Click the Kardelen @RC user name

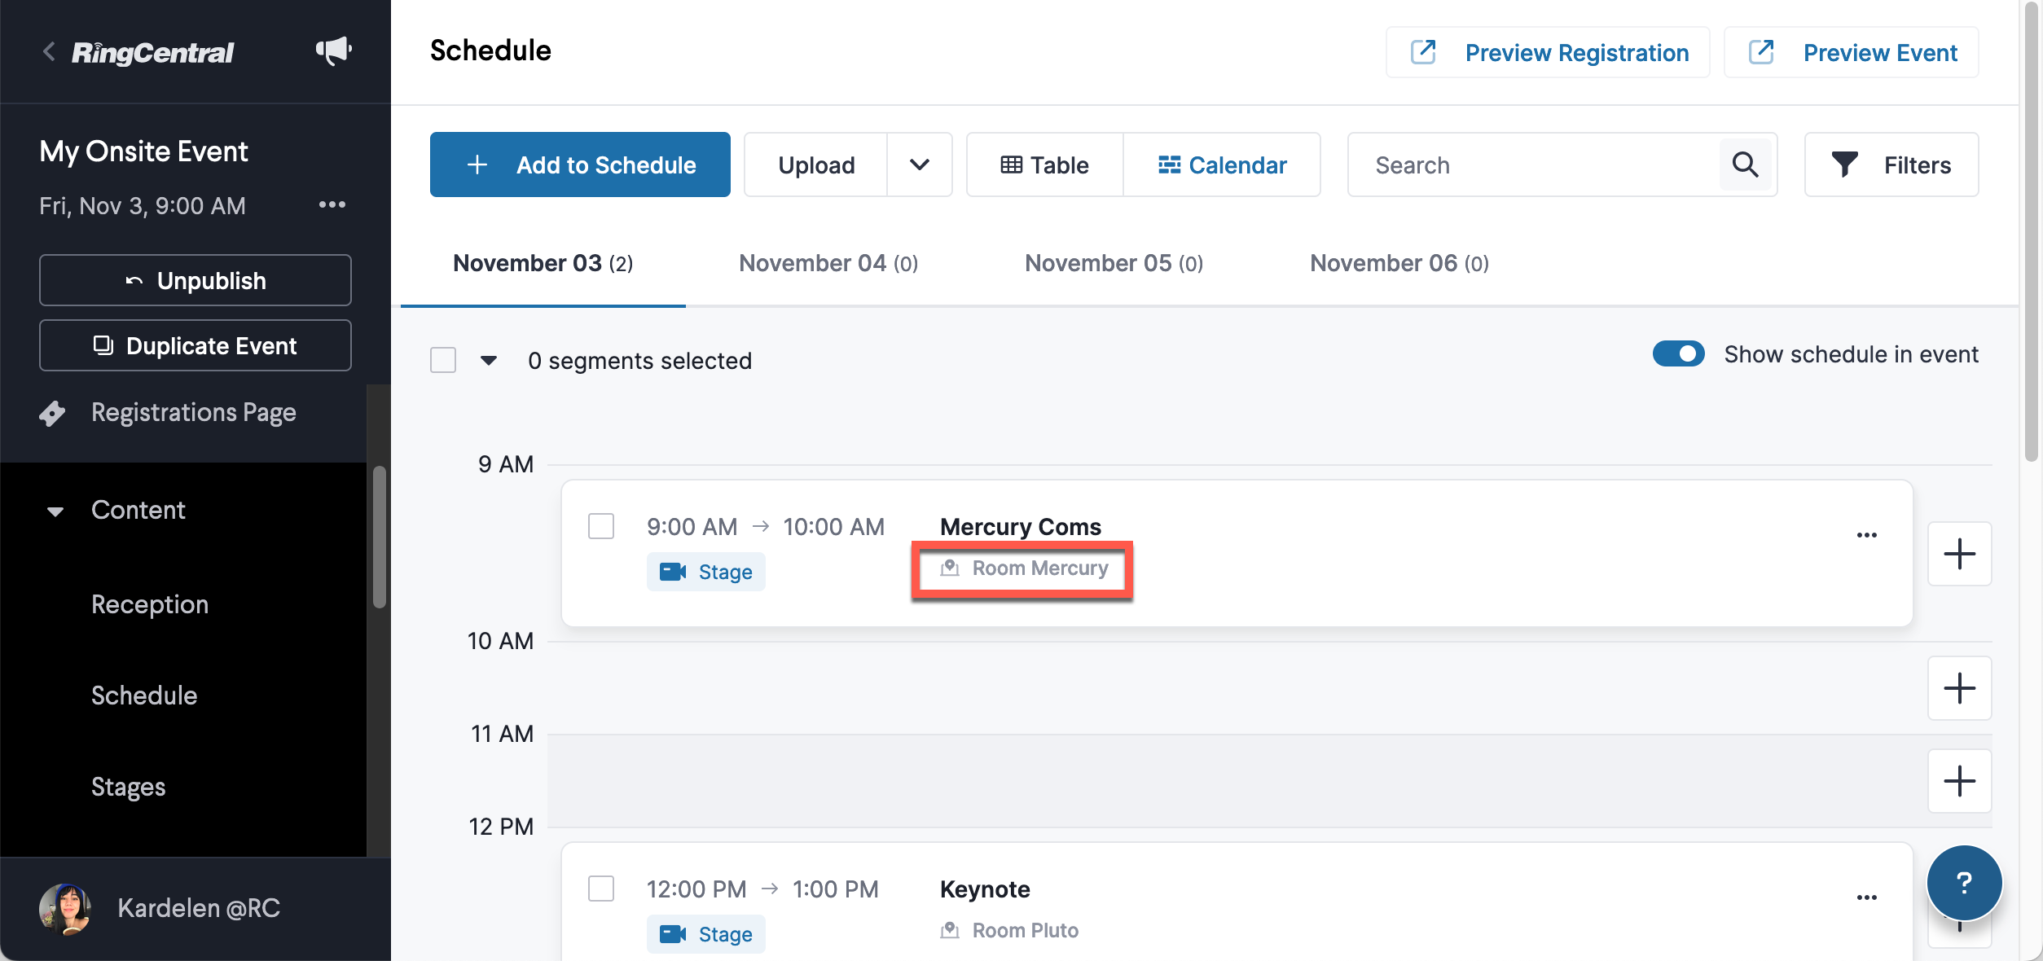coord(199,908)
